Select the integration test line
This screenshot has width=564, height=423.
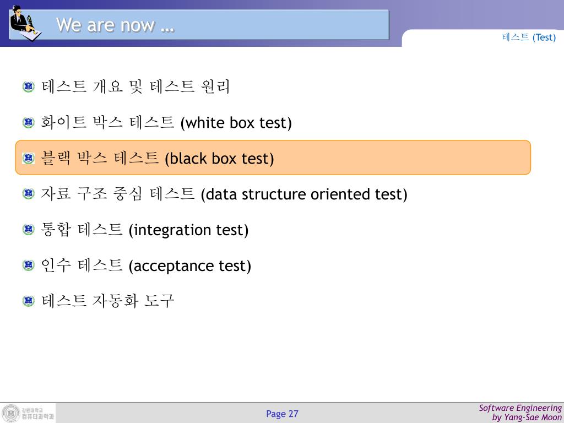145,230
